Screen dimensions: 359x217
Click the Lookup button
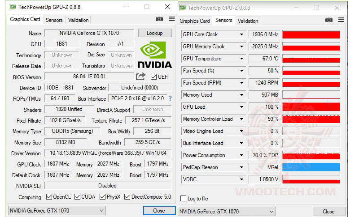coord(155,33)
